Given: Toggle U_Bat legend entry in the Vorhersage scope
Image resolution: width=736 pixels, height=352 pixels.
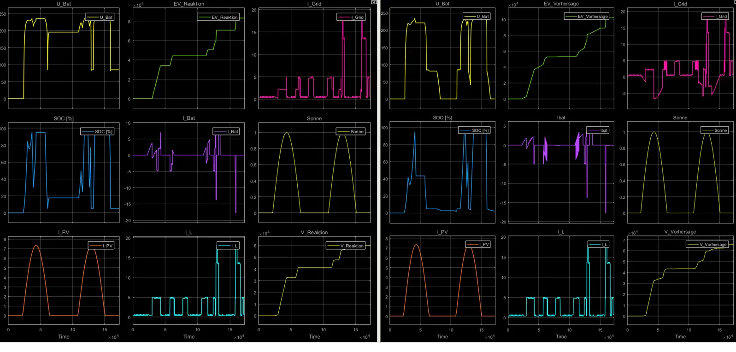Looking at the screenshot, I should click(x=477, y=16).
